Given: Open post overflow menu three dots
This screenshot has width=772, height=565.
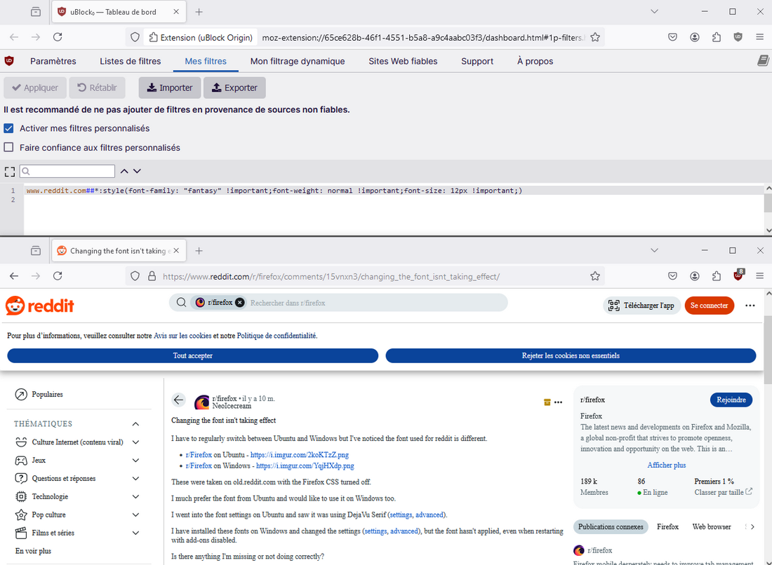Looking at the screenshot, I should tap(558, 402).
